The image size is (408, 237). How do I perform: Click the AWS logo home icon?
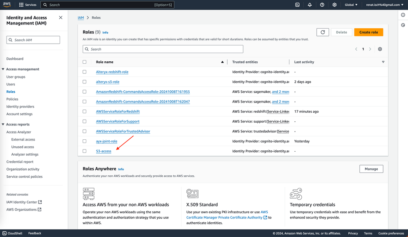[7, 4]
